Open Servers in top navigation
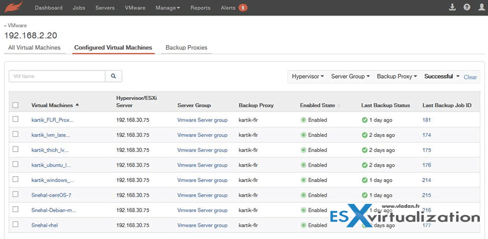This screenshot has height=239, width=488. point(105,8)
